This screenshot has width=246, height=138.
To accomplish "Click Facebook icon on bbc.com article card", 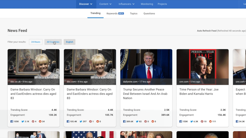I will [68, 122].
